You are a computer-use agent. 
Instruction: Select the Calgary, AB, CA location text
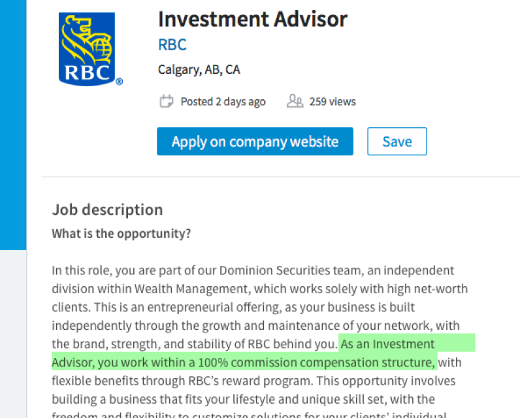point(199,70)
